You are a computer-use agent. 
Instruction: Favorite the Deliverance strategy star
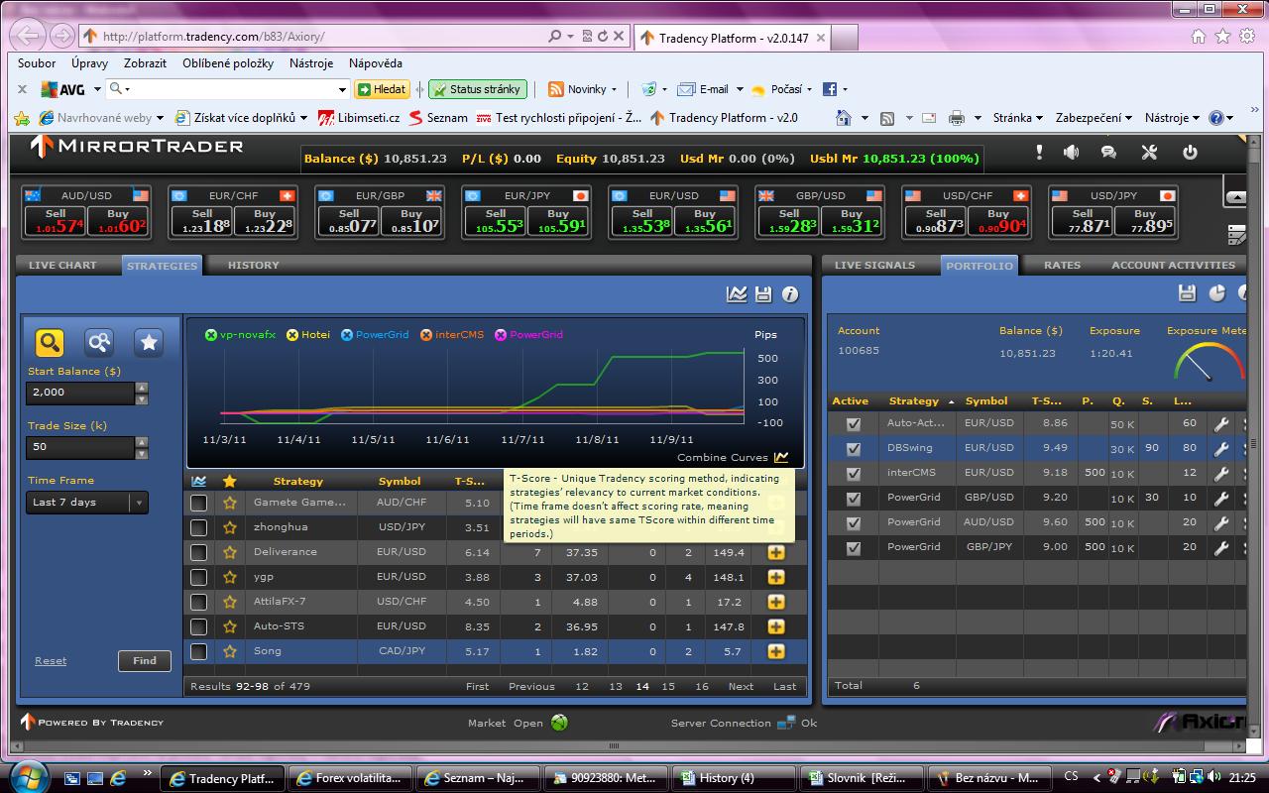point(230,552)
